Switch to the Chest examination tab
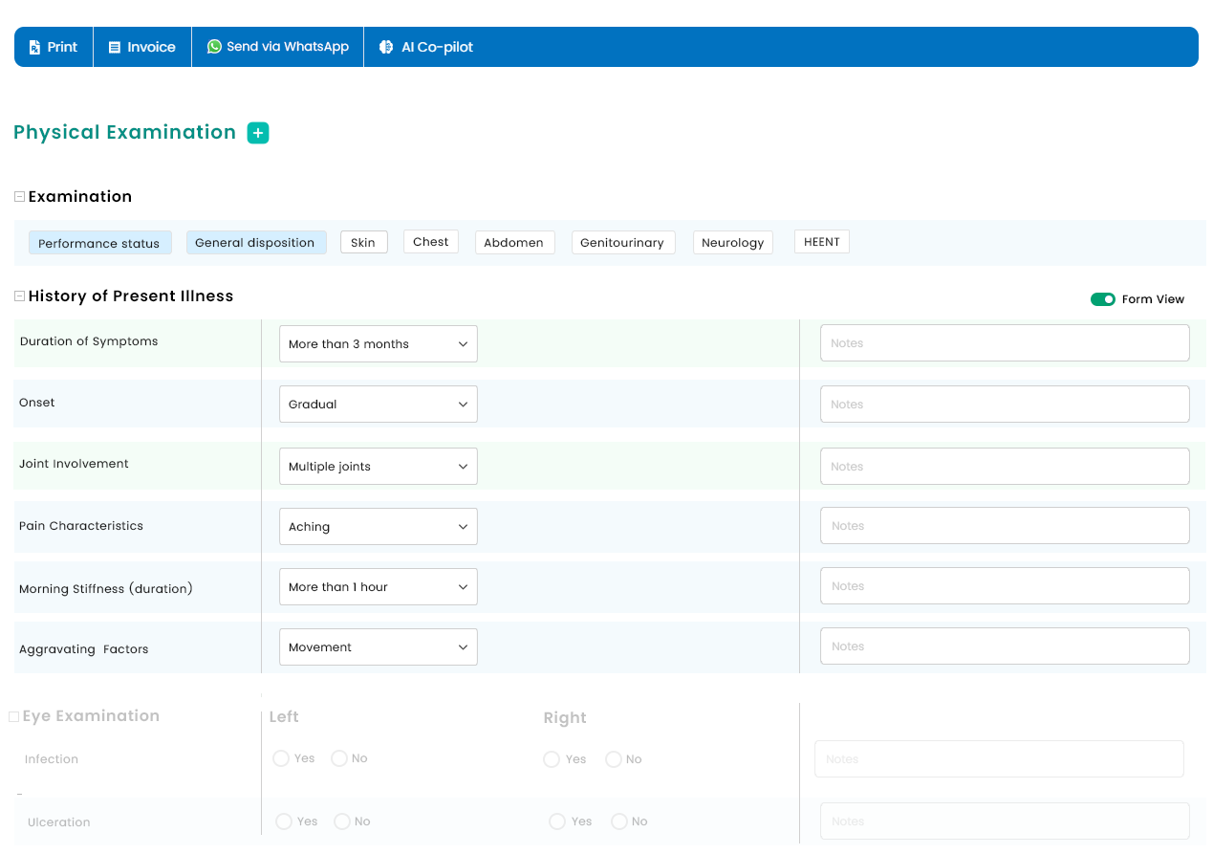 (430, 242)
